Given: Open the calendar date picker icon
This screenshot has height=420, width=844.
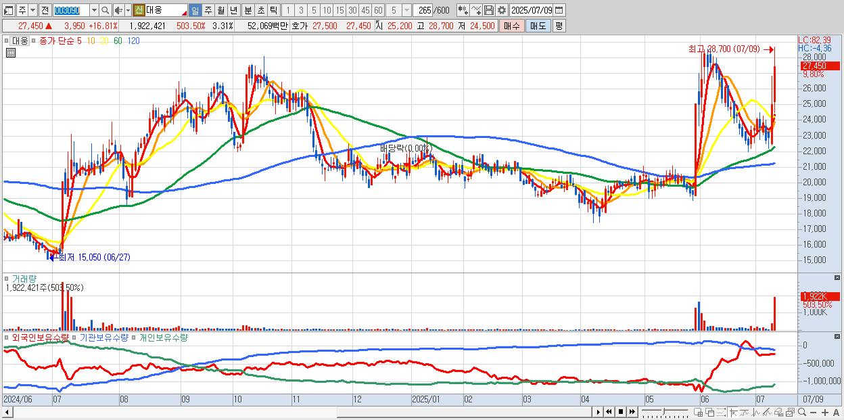Looking at the screenshot, I should point(559,10).
